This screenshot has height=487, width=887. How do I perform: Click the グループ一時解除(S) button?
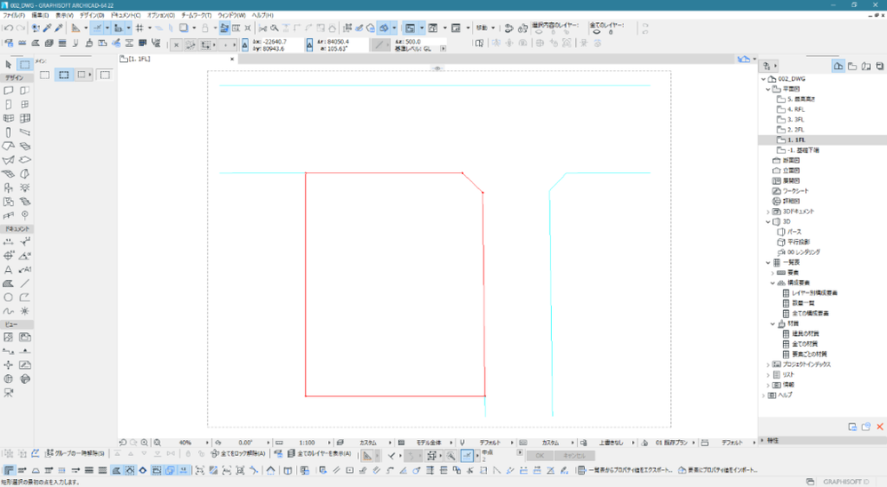[x=74, y=453]
